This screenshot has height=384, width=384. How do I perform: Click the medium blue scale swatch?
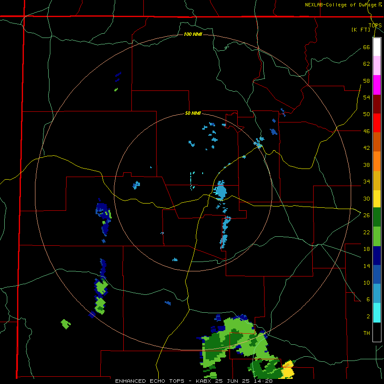[377, 274]
